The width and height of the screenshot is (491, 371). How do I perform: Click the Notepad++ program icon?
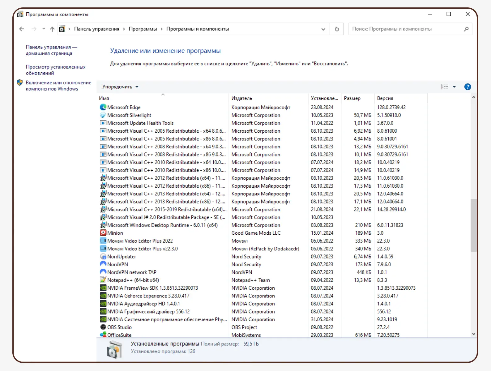[x=103, y=280]
